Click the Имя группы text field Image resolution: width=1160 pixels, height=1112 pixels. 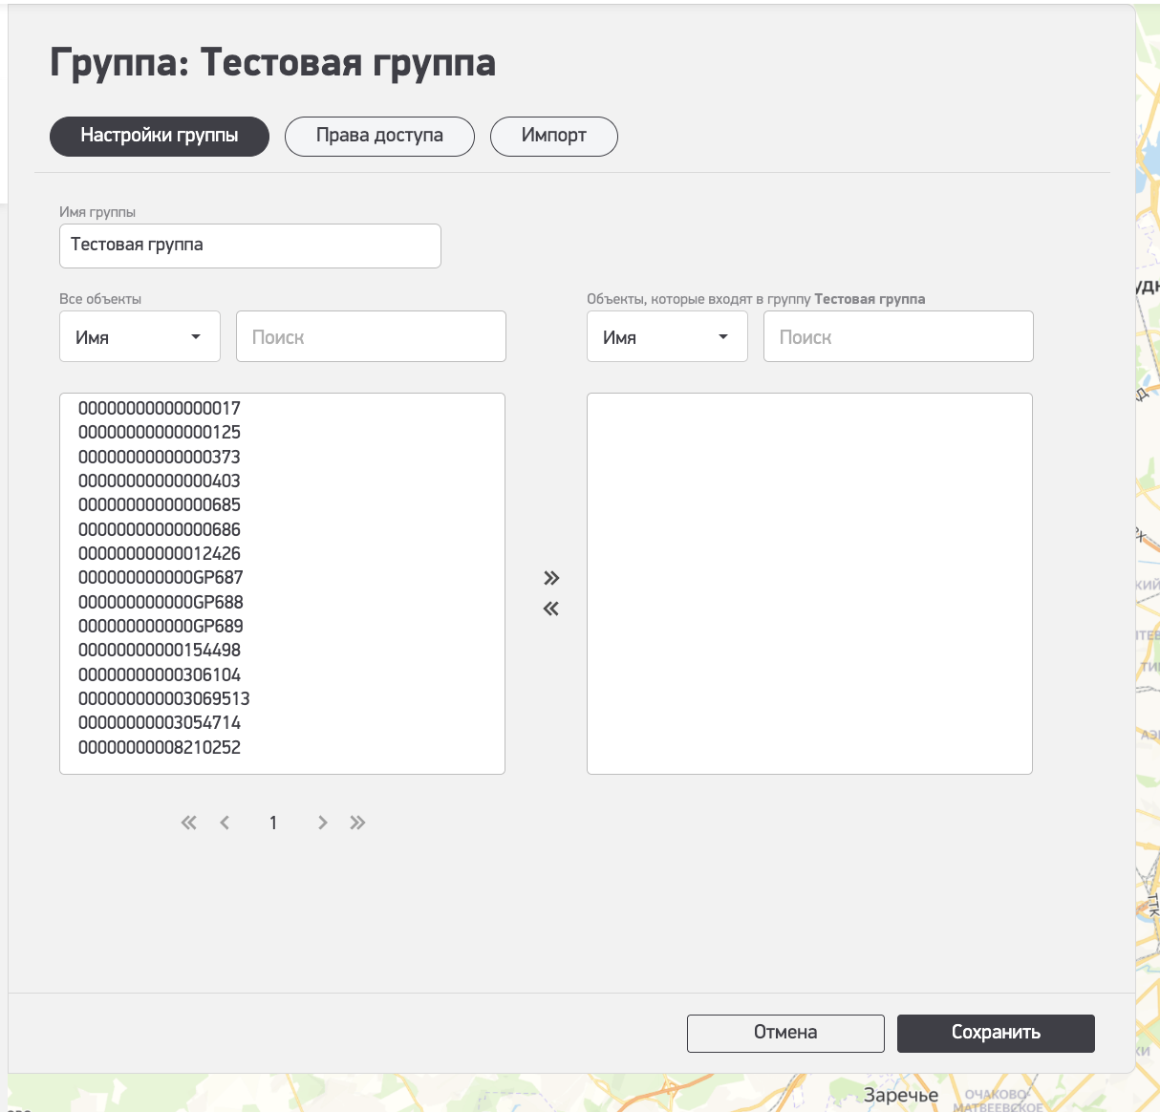(249, 246)
